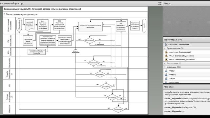Click the 'Нетиповой договор от контрагента' document shape
This screenshot has height=118, width=210.
[30, 25]
